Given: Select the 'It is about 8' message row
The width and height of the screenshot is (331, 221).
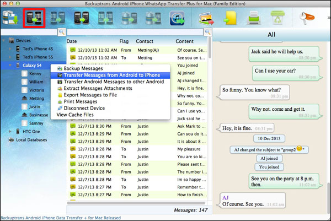Looking at the screenshot, I should (137, 141).
